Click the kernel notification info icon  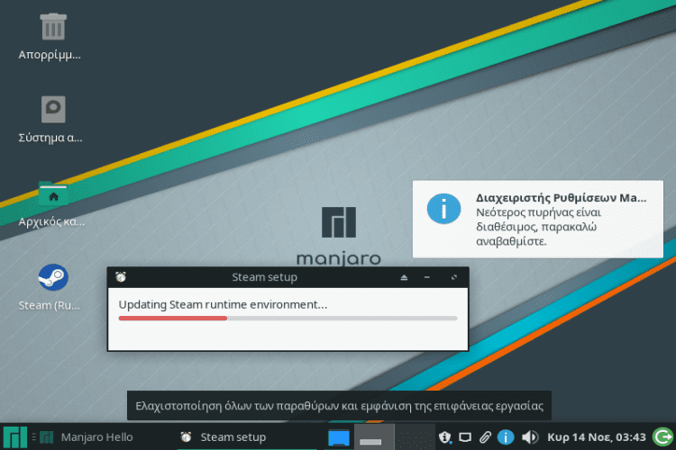(443, 209)
